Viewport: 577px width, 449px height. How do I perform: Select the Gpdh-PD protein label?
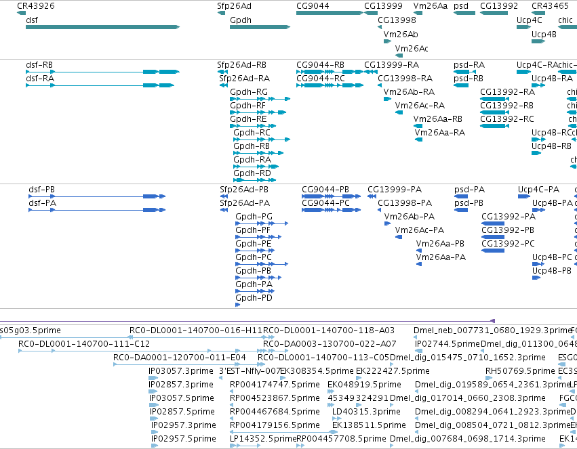[x=254, y=298]
